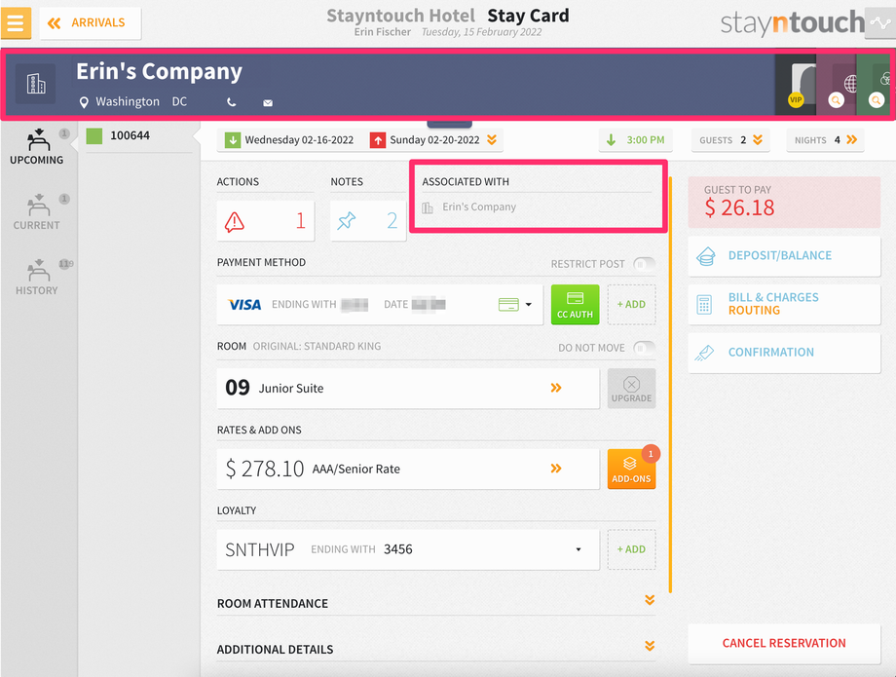Click associated Erin's Company entry
The image size is (896, 677).
[479, 207]
